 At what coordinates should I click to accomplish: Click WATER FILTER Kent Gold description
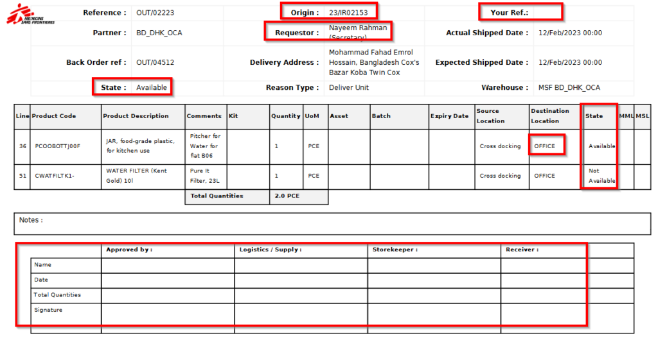pos(136,176)
